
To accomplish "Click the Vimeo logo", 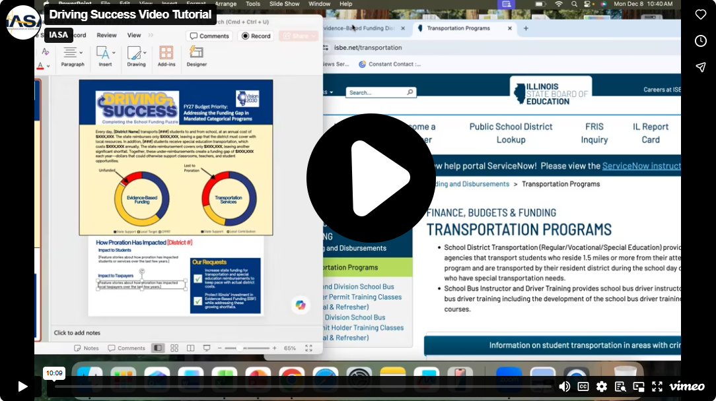I will pos(686,386).
